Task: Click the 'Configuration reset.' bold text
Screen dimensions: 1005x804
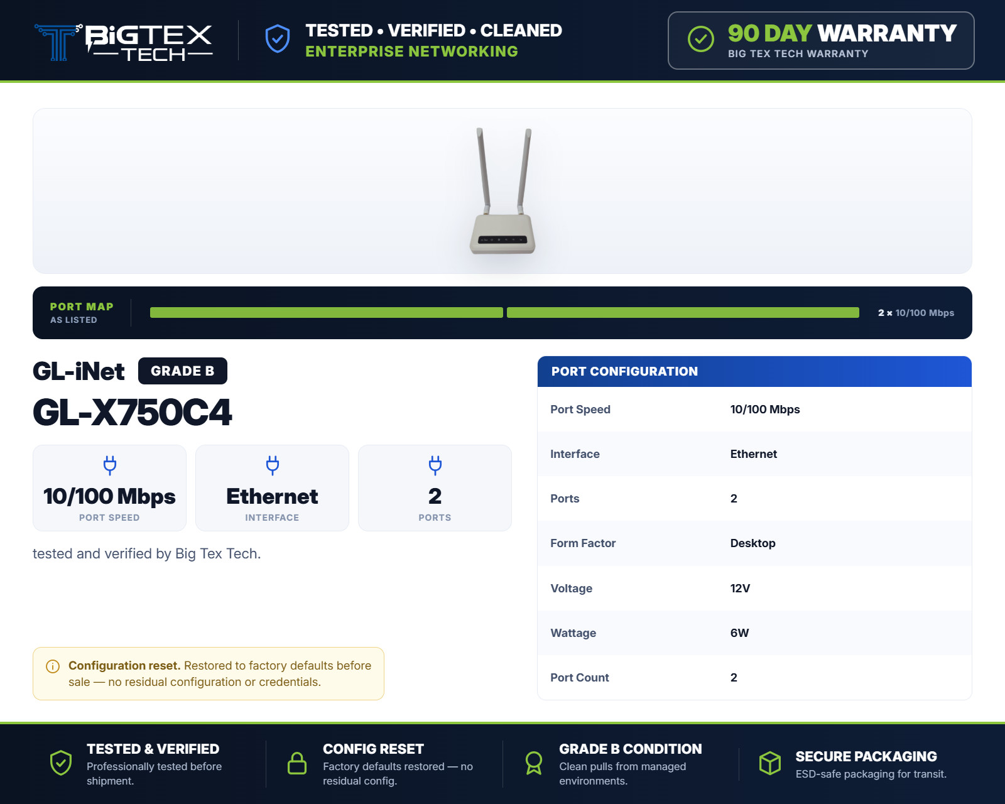Action: [124, 666]
